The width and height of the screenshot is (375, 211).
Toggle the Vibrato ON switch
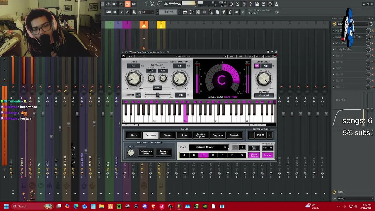pyautogui.click(x=138, y=95)
